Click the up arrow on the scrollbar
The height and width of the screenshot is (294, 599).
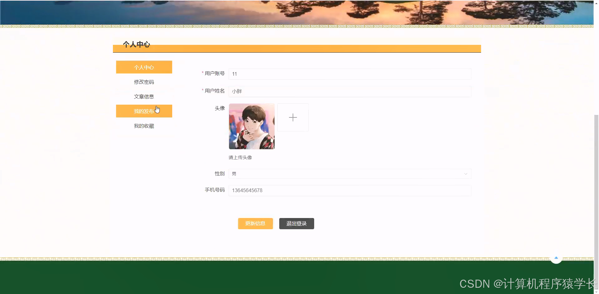(596, 4)
